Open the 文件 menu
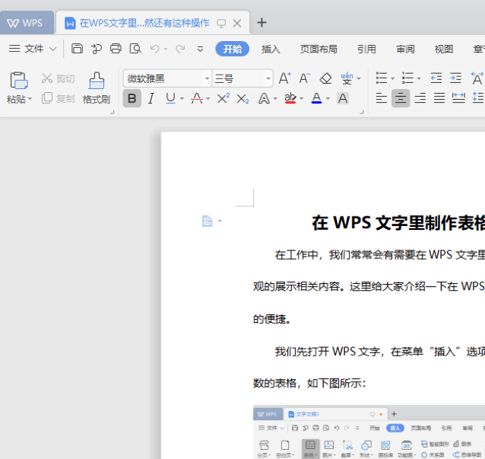Image resolution: width=485 pixels, height=459 pixels. click(x=33, y=49)
